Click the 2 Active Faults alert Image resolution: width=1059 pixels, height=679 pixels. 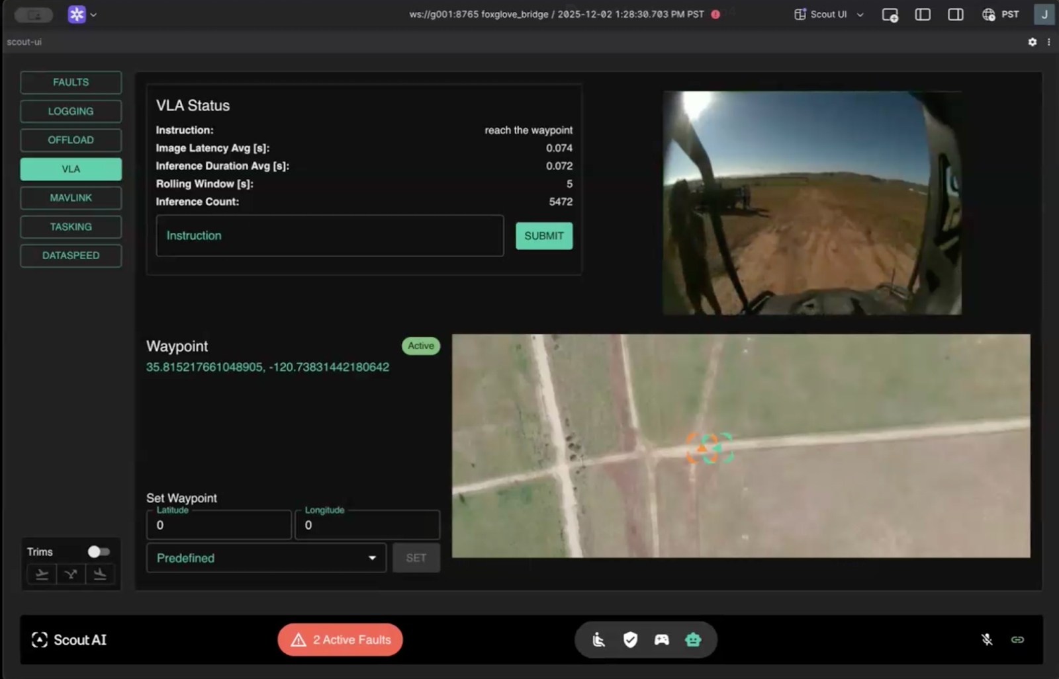pos(340,639)
